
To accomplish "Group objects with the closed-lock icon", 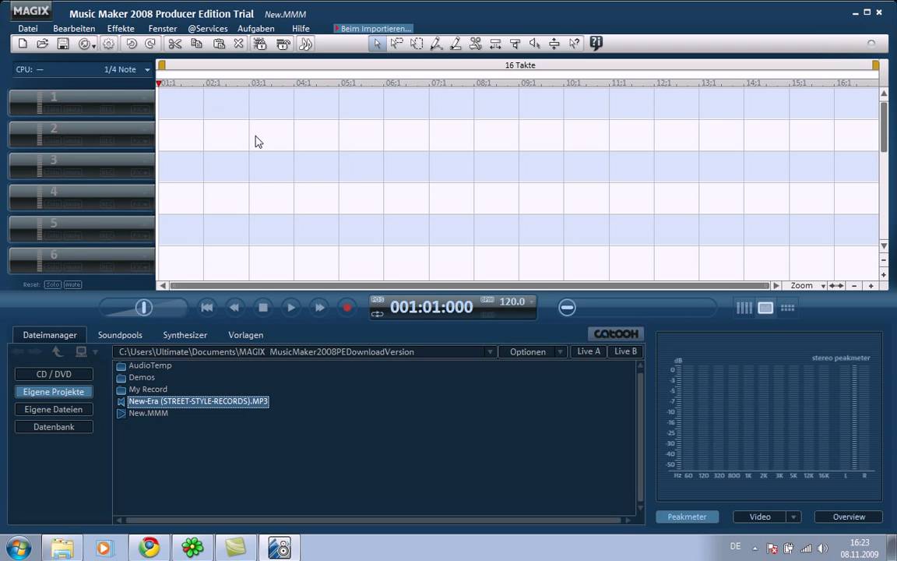I will [260, 44].
